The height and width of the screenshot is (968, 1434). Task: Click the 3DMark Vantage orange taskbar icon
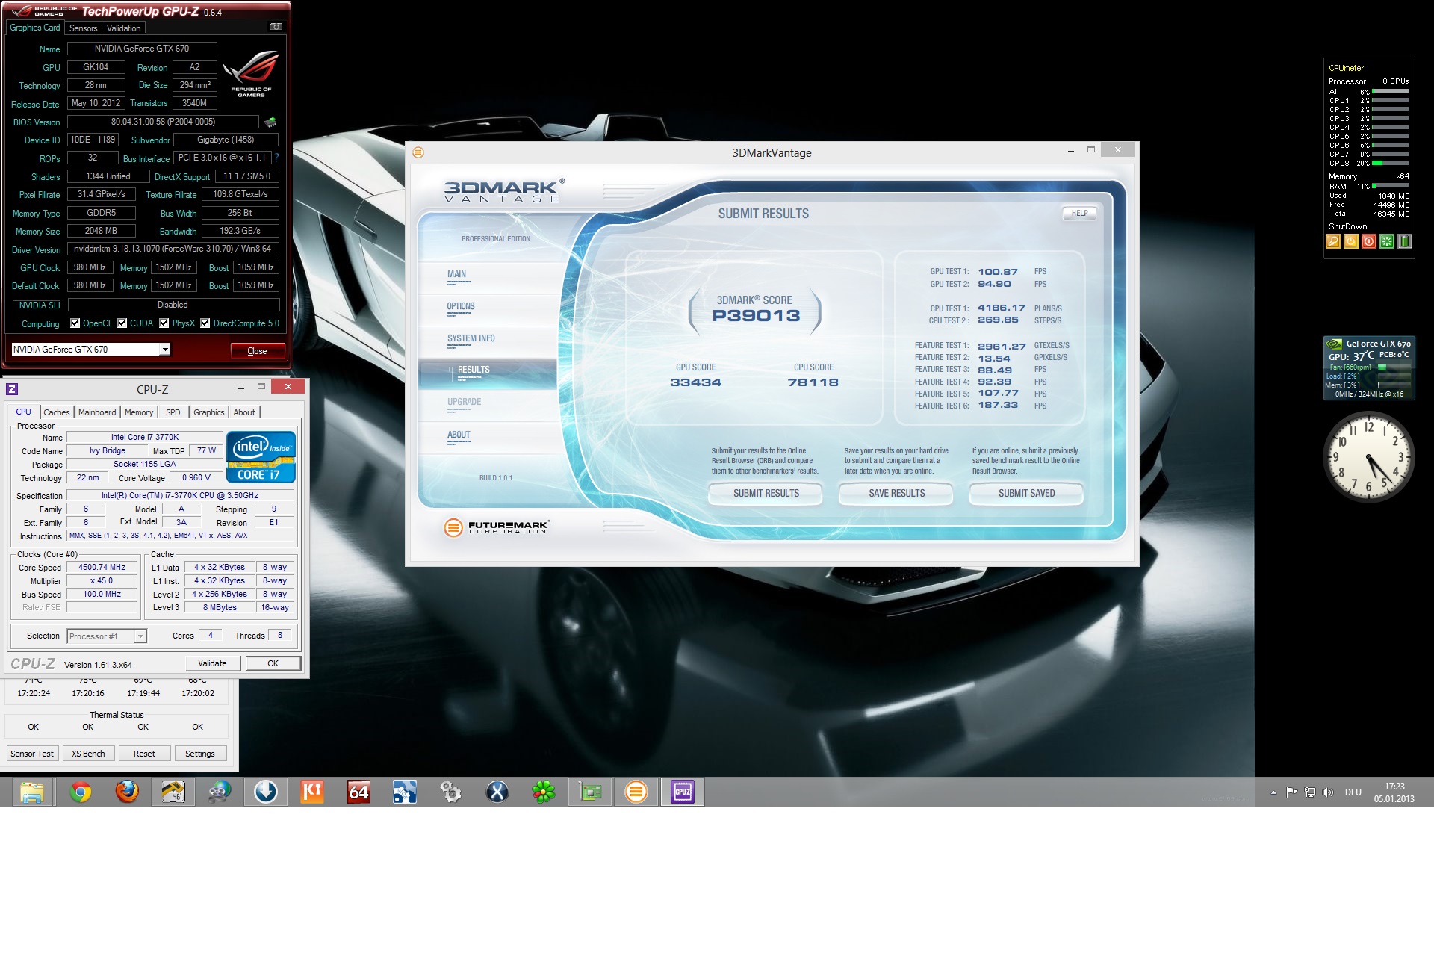click(x=636, y=792)
